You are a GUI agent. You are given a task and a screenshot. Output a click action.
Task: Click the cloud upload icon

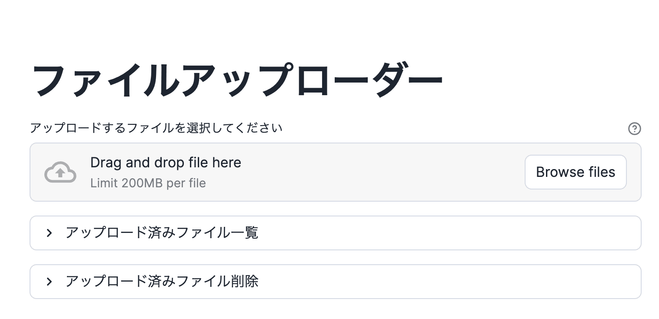(x=60, y=172)
